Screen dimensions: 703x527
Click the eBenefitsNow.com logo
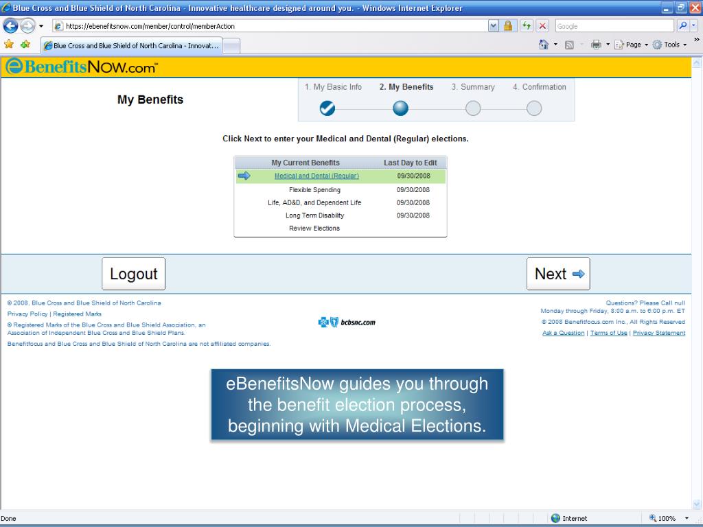82,67
